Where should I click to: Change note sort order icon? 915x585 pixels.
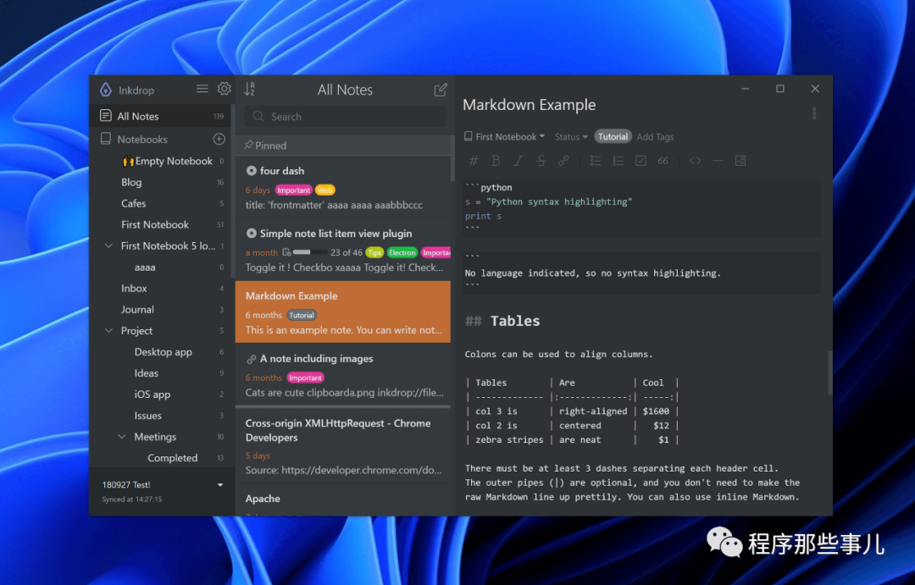pyautogui.click(x=250, y=89)
